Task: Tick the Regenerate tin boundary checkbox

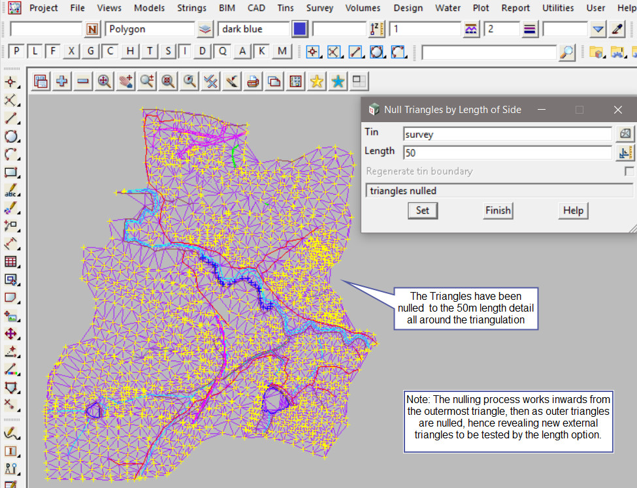Action: (x=629, y=171)
